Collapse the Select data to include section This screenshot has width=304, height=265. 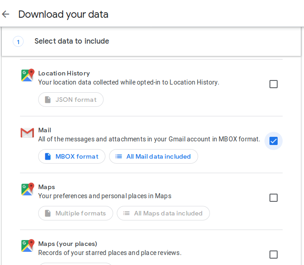click(151, 41)
